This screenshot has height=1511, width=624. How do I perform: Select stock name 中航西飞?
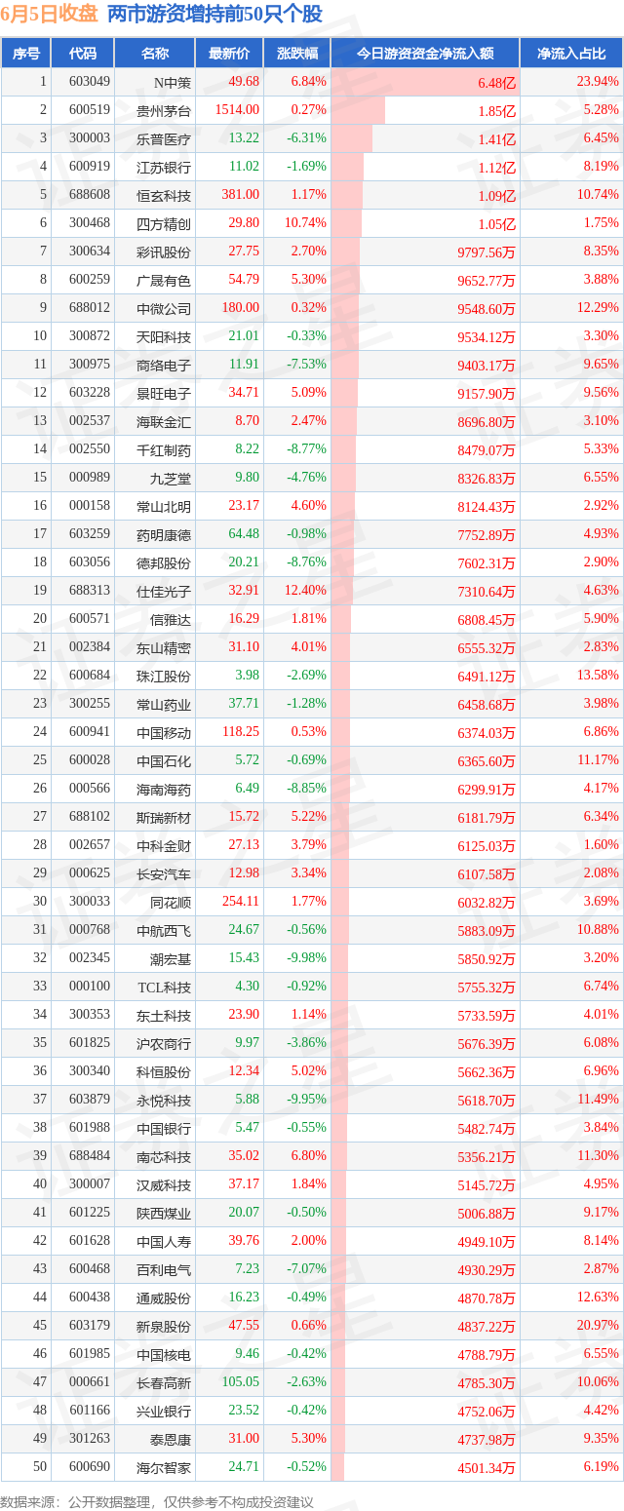tap(164, 930)
